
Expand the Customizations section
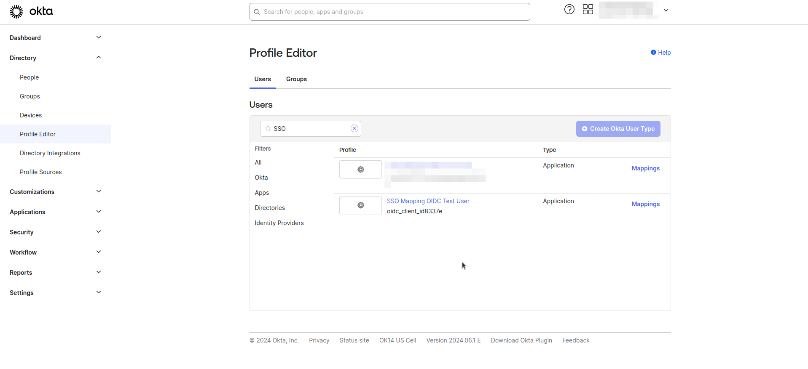[x=55, y=191]
